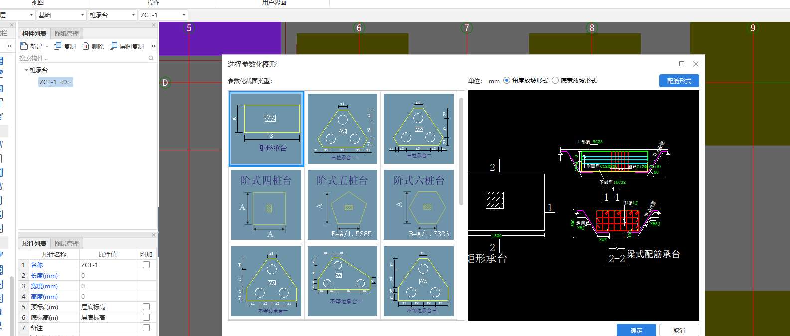Click the search magnifier in 搜索构件 box
Viewport: 790px width, 336px height.
point(151,58)
